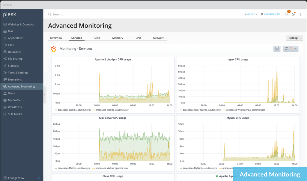
Task: Open Statistics bar chart icon
Action: pos(5,66)
